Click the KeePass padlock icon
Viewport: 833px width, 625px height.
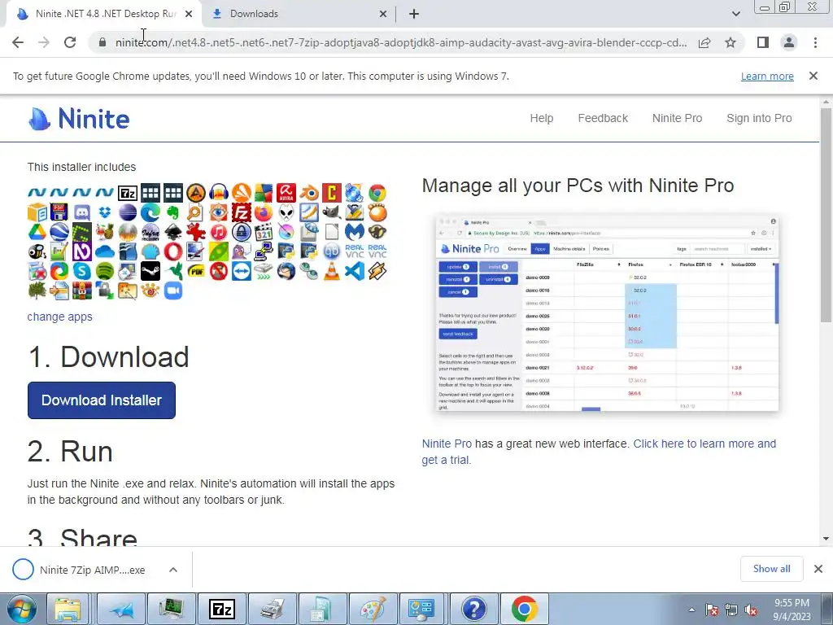pos(241,232)
